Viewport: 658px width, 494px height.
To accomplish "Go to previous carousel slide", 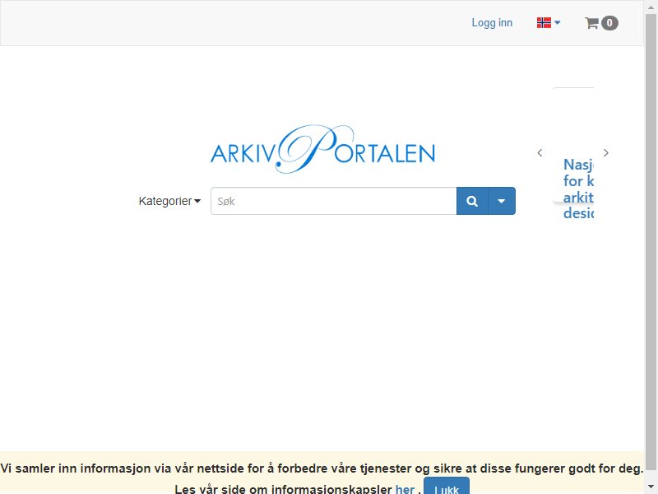I will tap(540, 153).
